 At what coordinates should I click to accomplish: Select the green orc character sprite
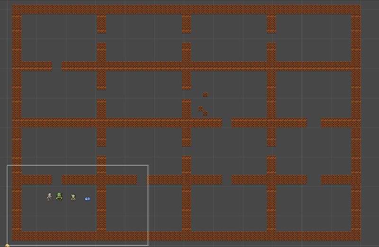click(x=59, y=197)
